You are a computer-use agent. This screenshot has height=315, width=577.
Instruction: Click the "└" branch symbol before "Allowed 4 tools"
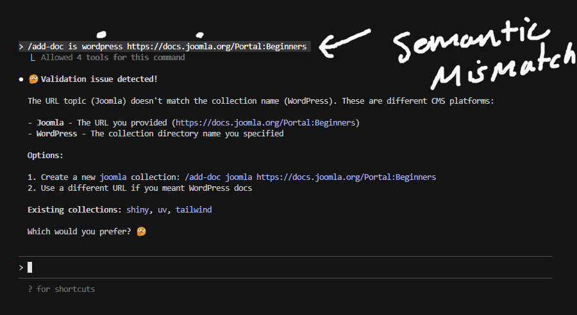[x=32, y=58]
